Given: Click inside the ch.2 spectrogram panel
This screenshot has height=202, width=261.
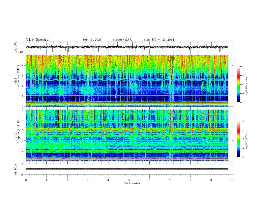Looking at the screenshot, I should coord(127,135).
